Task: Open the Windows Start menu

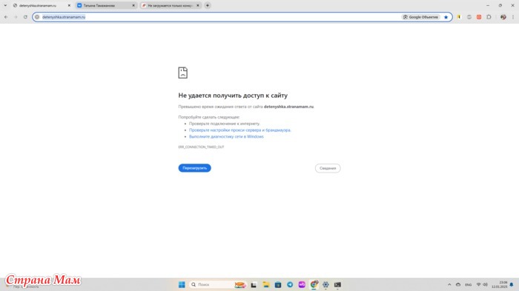Action: click(182, 285)
